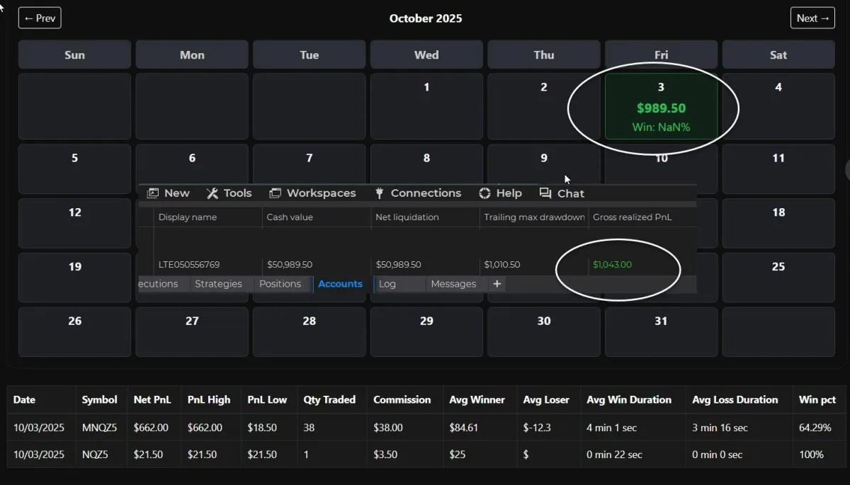The image size is (850, 485).
Task: Select calendar day 7
Action: tap(309, 164)
